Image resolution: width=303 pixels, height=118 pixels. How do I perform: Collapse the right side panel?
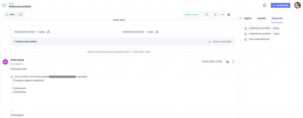(x=240, y=18)
